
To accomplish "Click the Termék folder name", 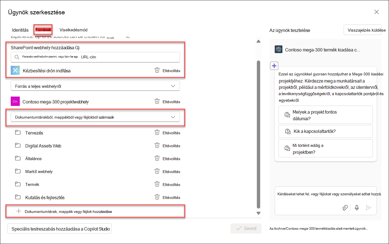I will [32, 185].
